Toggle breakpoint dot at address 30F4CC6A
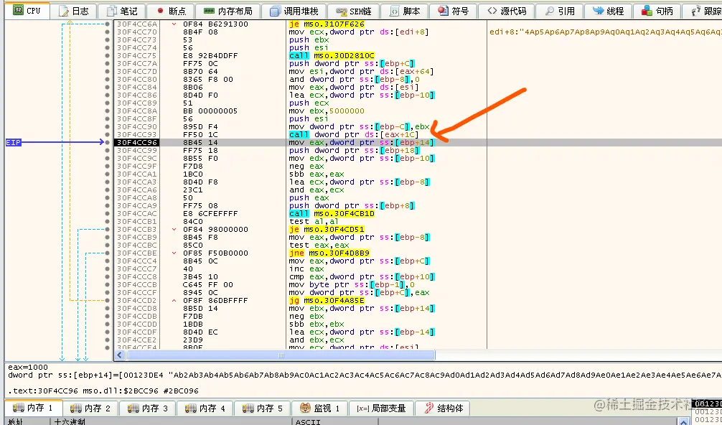 pos(107,24)
